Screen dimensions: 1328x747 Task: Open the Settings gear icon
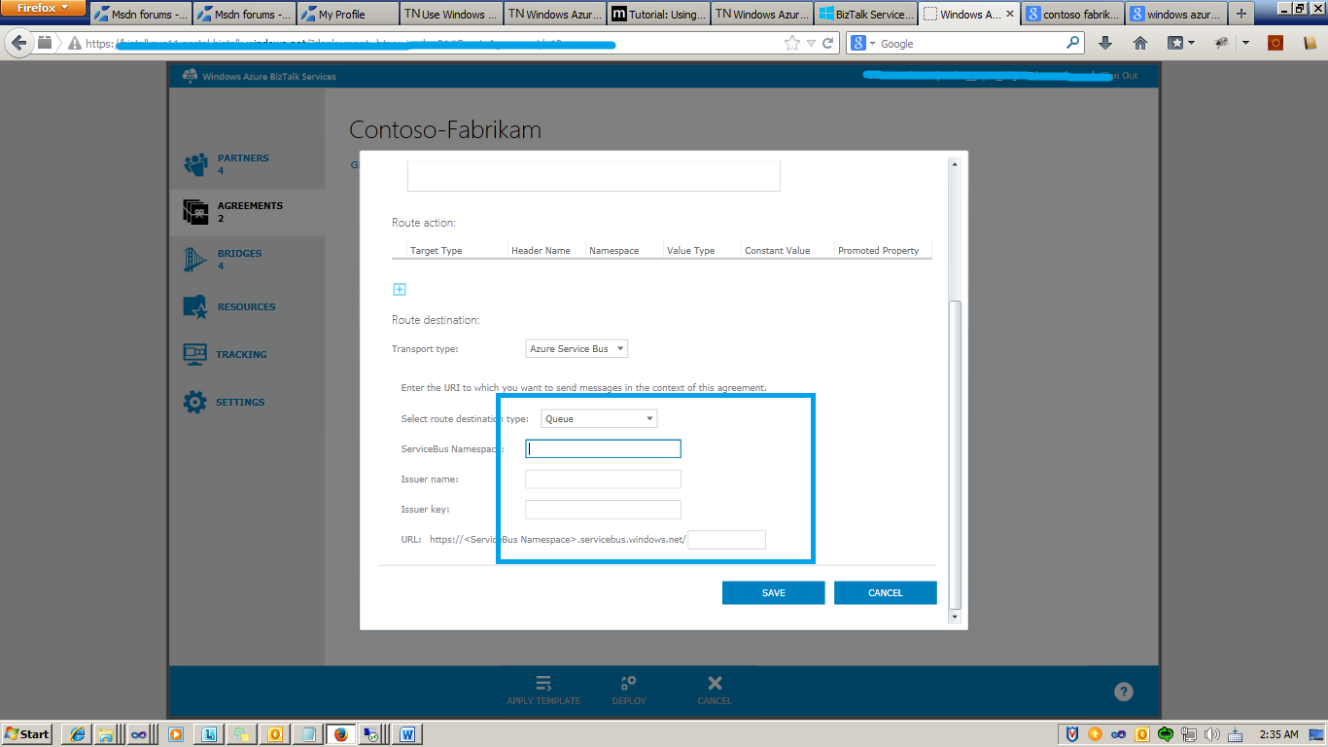point(195,402)
